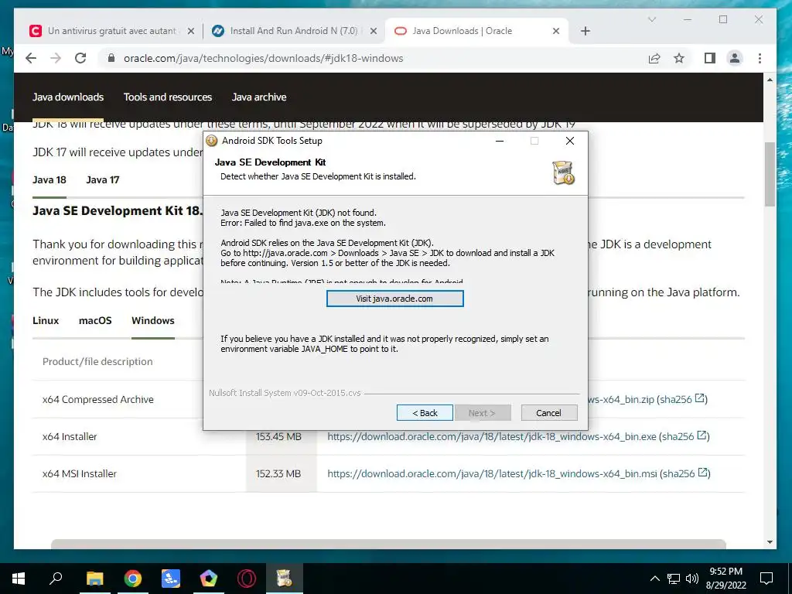Screen dimensions: 792x594
Task: Open Java downloads nav item
Action: tap(68, 97)
